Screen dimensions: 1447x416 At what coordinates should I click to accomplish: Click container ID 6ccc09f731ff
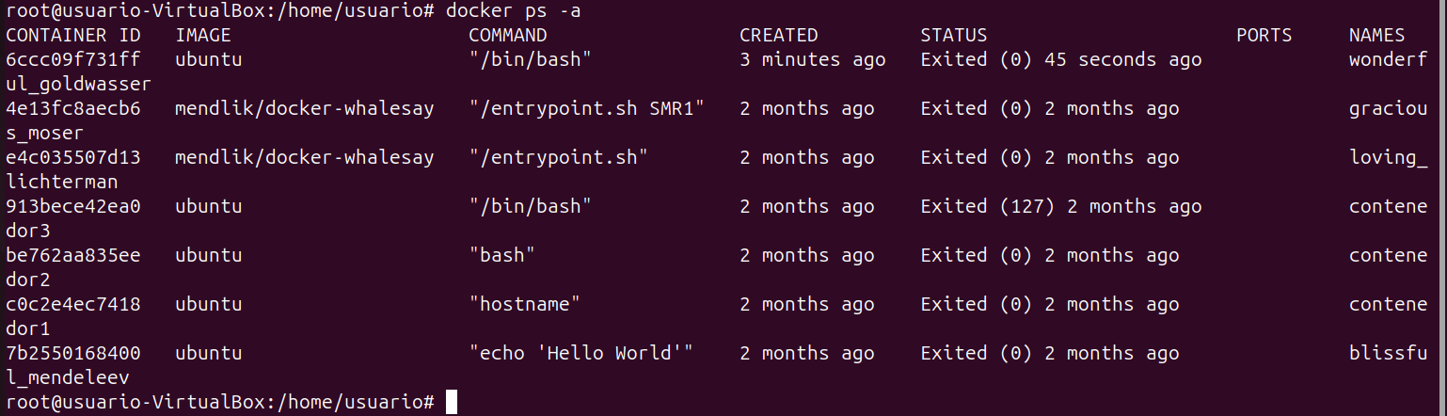tap(73, 60)
